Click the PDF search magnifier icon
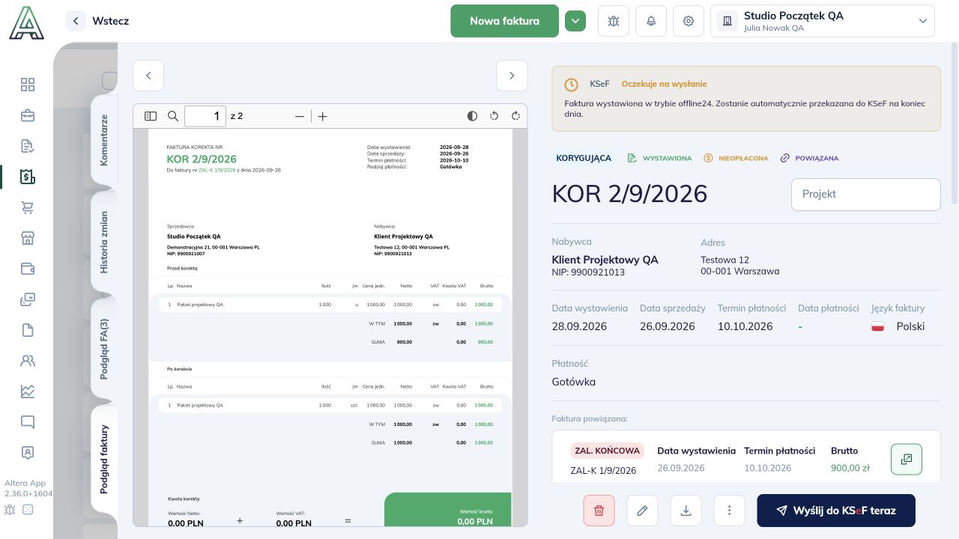 pos(173,116)
